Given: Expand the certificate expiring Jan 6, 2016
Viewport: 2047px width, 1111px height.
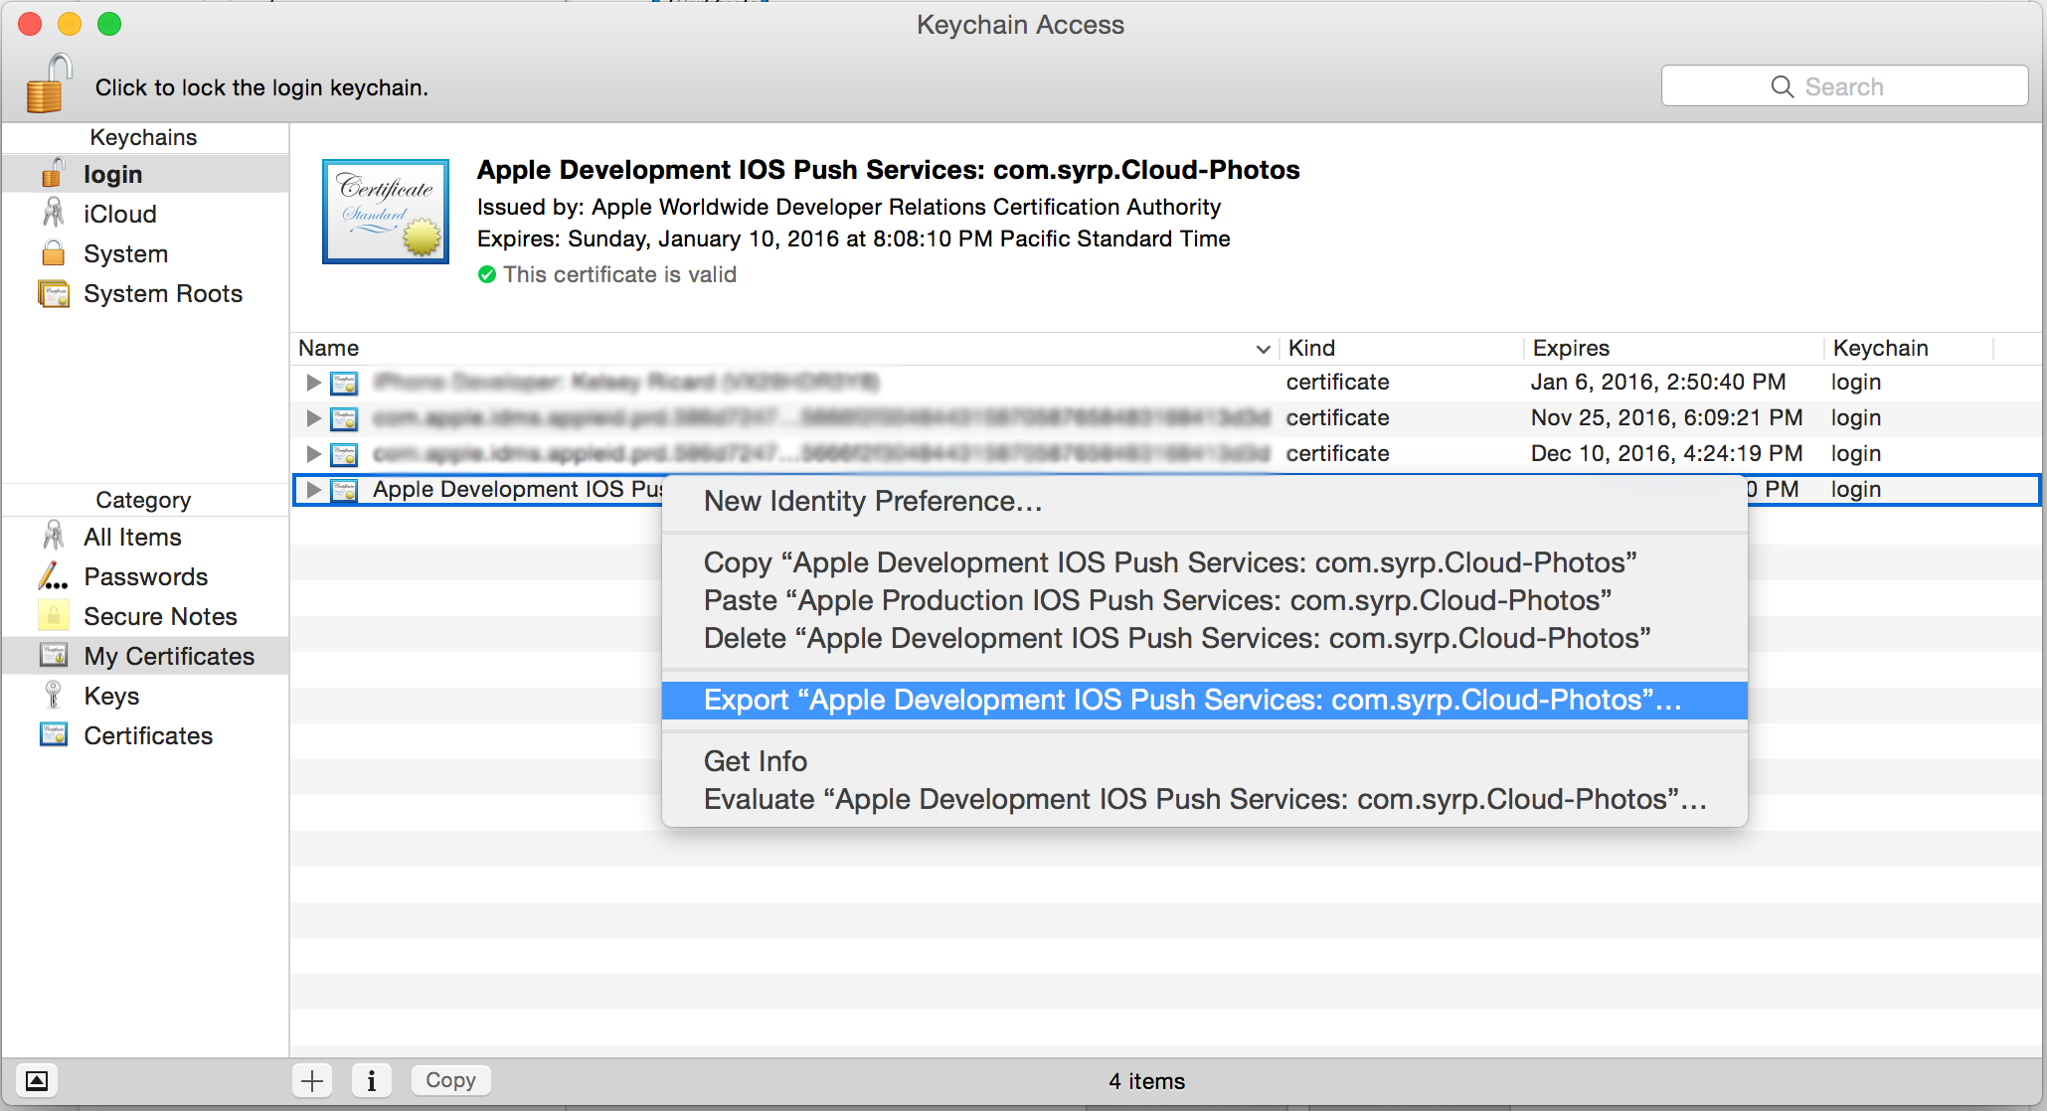Looking at the screenshot, I should click(313, 383).
